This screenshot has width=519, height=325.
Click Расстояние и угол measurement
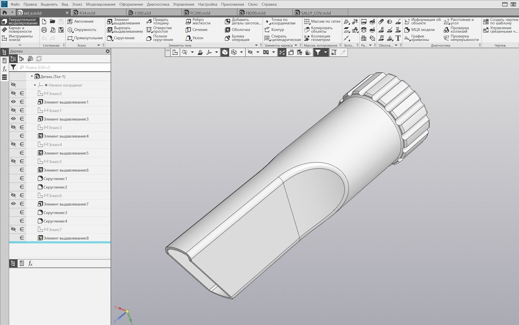[x=459, y=21]
